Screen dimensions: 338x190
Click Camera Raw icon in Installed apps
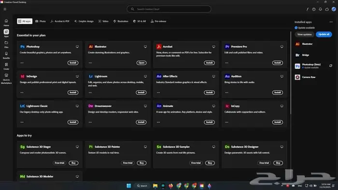(297, 77)
